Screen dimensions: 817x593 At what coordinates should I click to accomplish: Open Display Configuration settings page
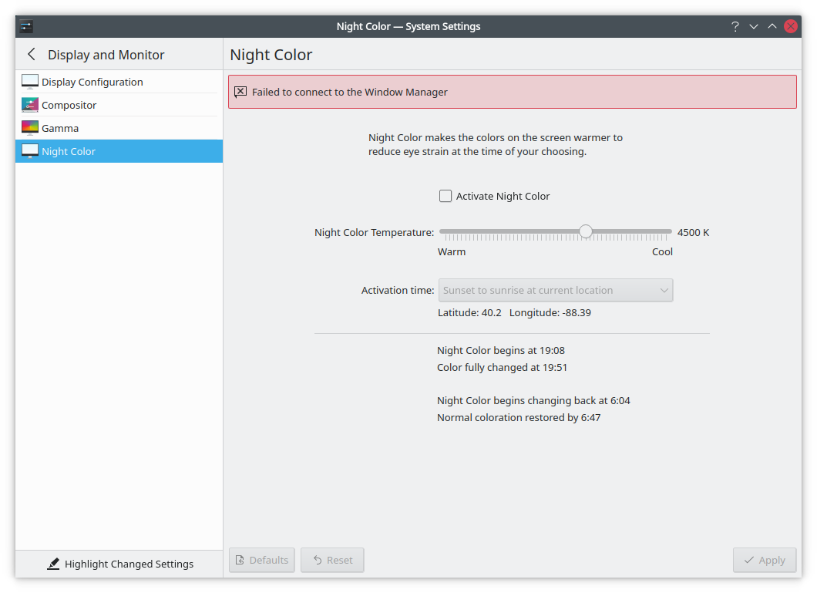pos(119,82)
